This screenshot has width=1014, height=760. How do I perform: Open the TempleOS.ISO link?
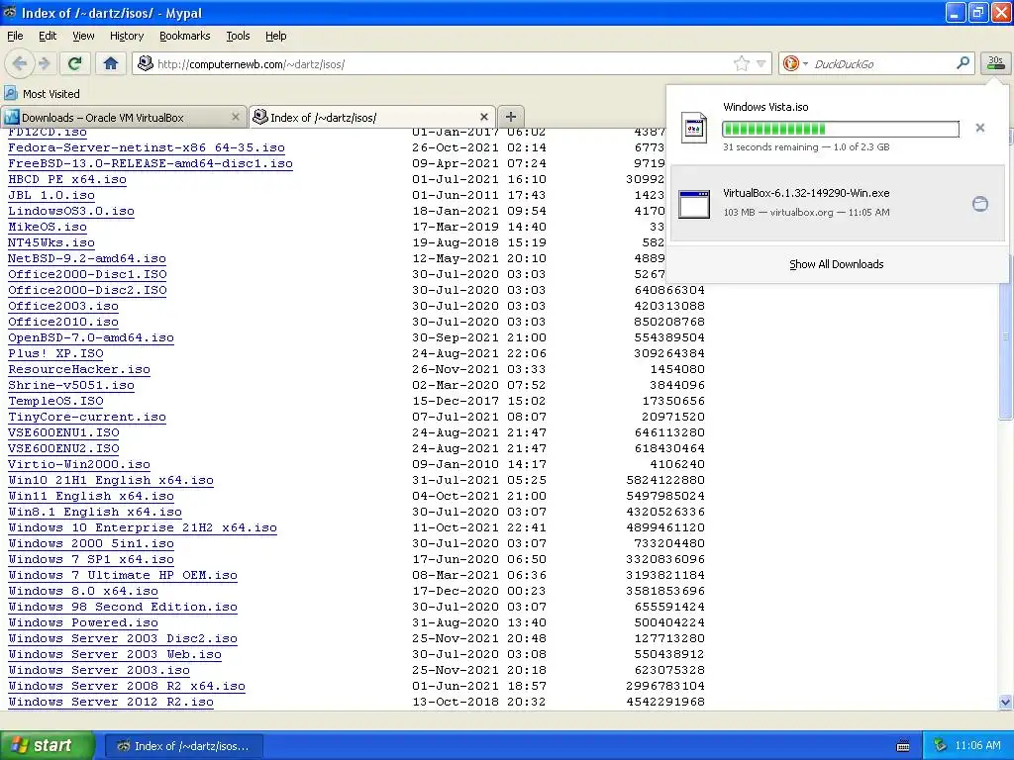[x=55, y=401]
